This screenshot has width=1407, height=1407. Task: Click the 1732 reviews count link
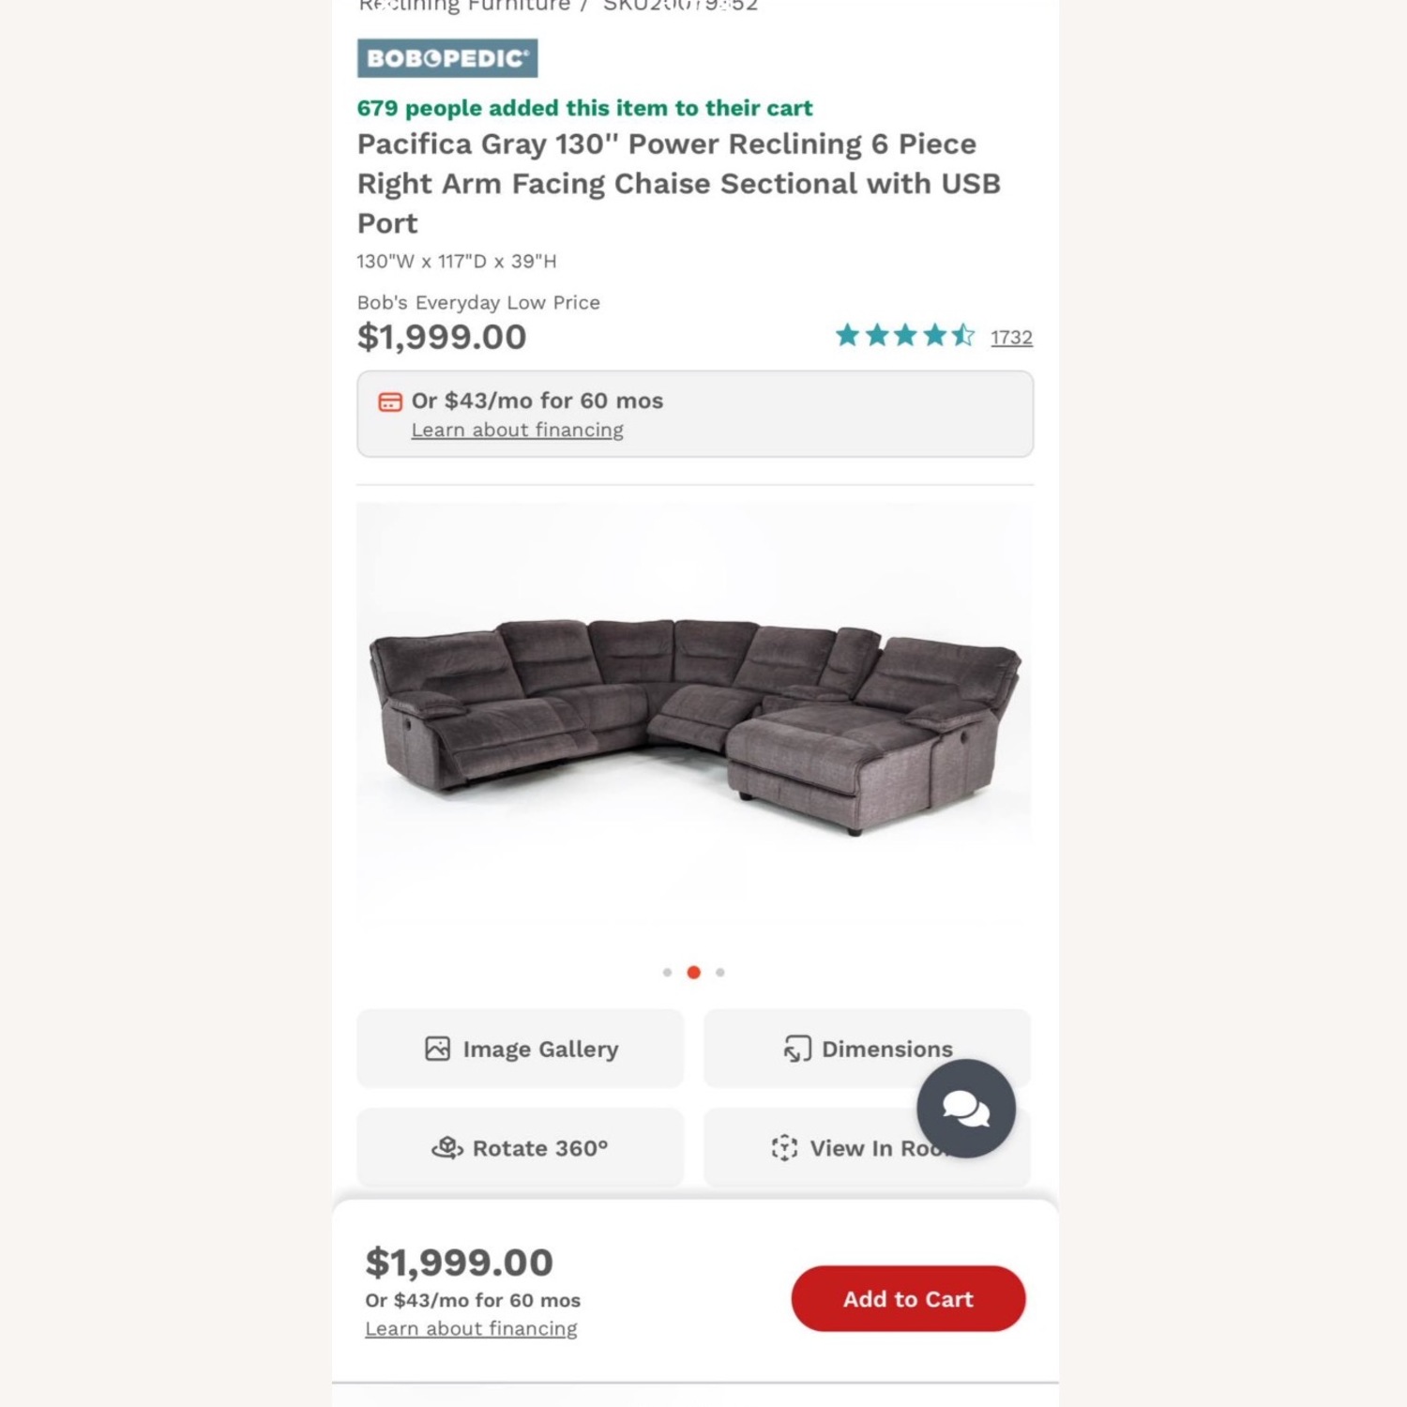1011,338
